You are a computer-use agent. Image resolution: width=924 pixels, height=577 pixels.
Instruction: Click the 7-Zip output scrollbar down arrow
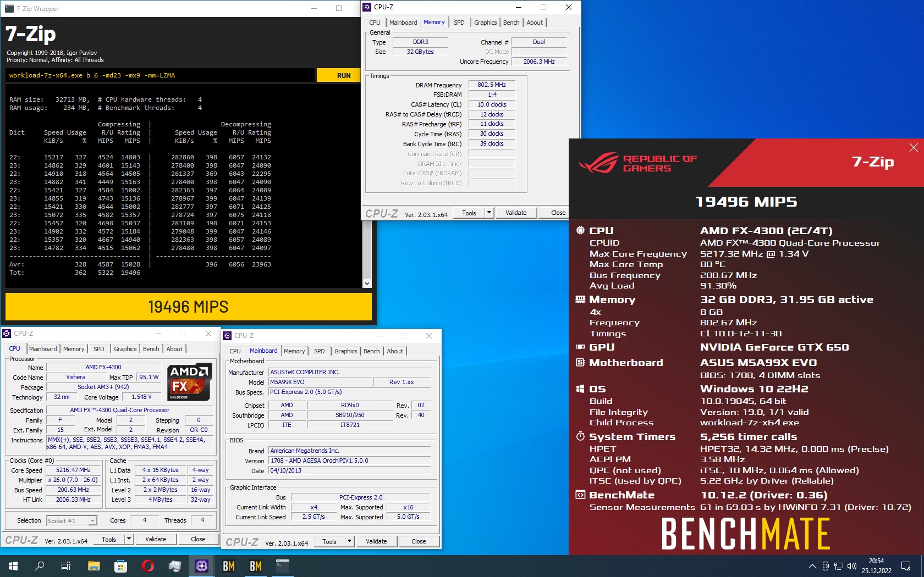click(367, 284)
